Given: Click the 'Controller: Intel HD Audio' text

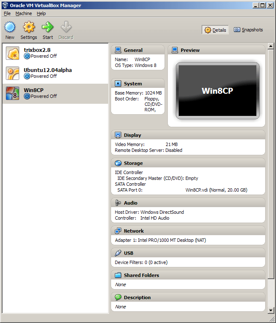Looking at the screenshot, I should pos(142,218).
